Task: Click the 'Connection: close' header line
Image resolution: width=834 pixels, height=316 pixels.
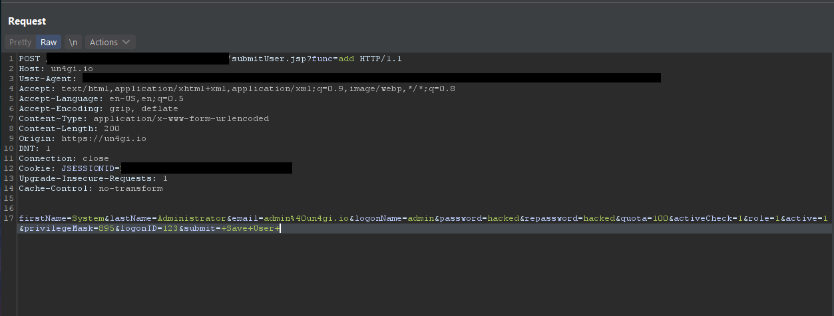Action: click(x=64, y=158)
